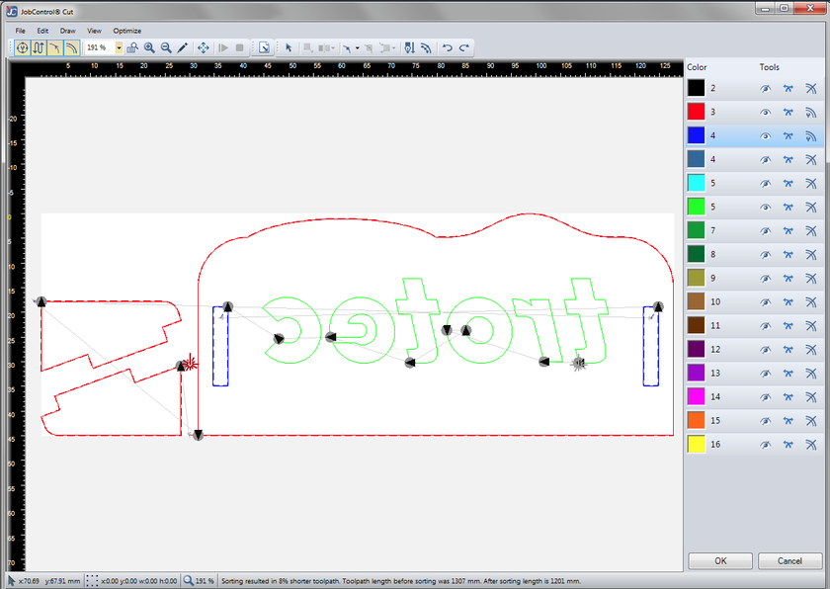830x589 pixels.
Task: Open the zoom percentage dropdown
Action: tap(119, 47)
